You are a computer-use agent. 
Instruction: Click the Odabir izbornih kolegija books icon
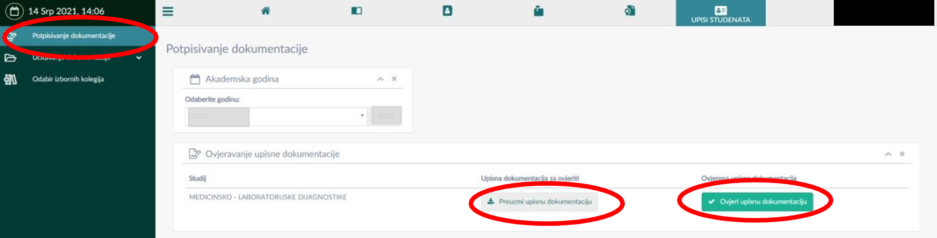[x=10, y=79]
